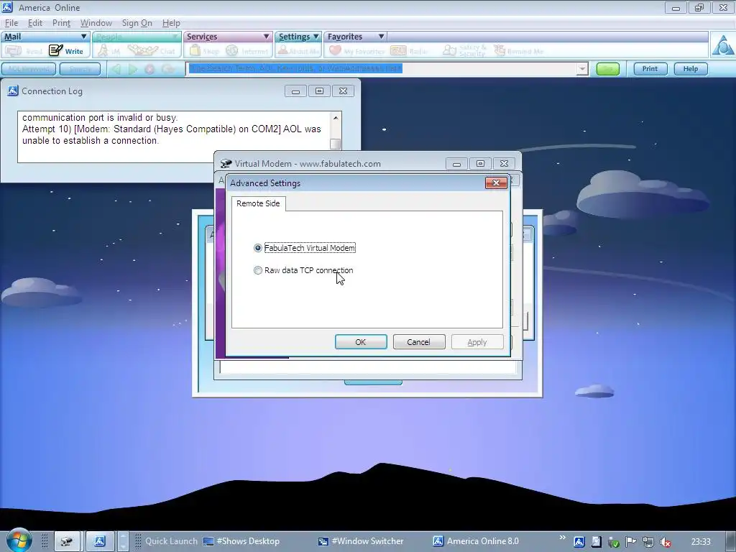
Task: Click the muted volume tray icon
Action: [x=665, y=542]
